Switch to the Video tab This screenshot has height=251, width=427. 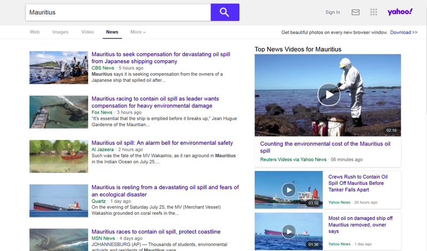88,32
